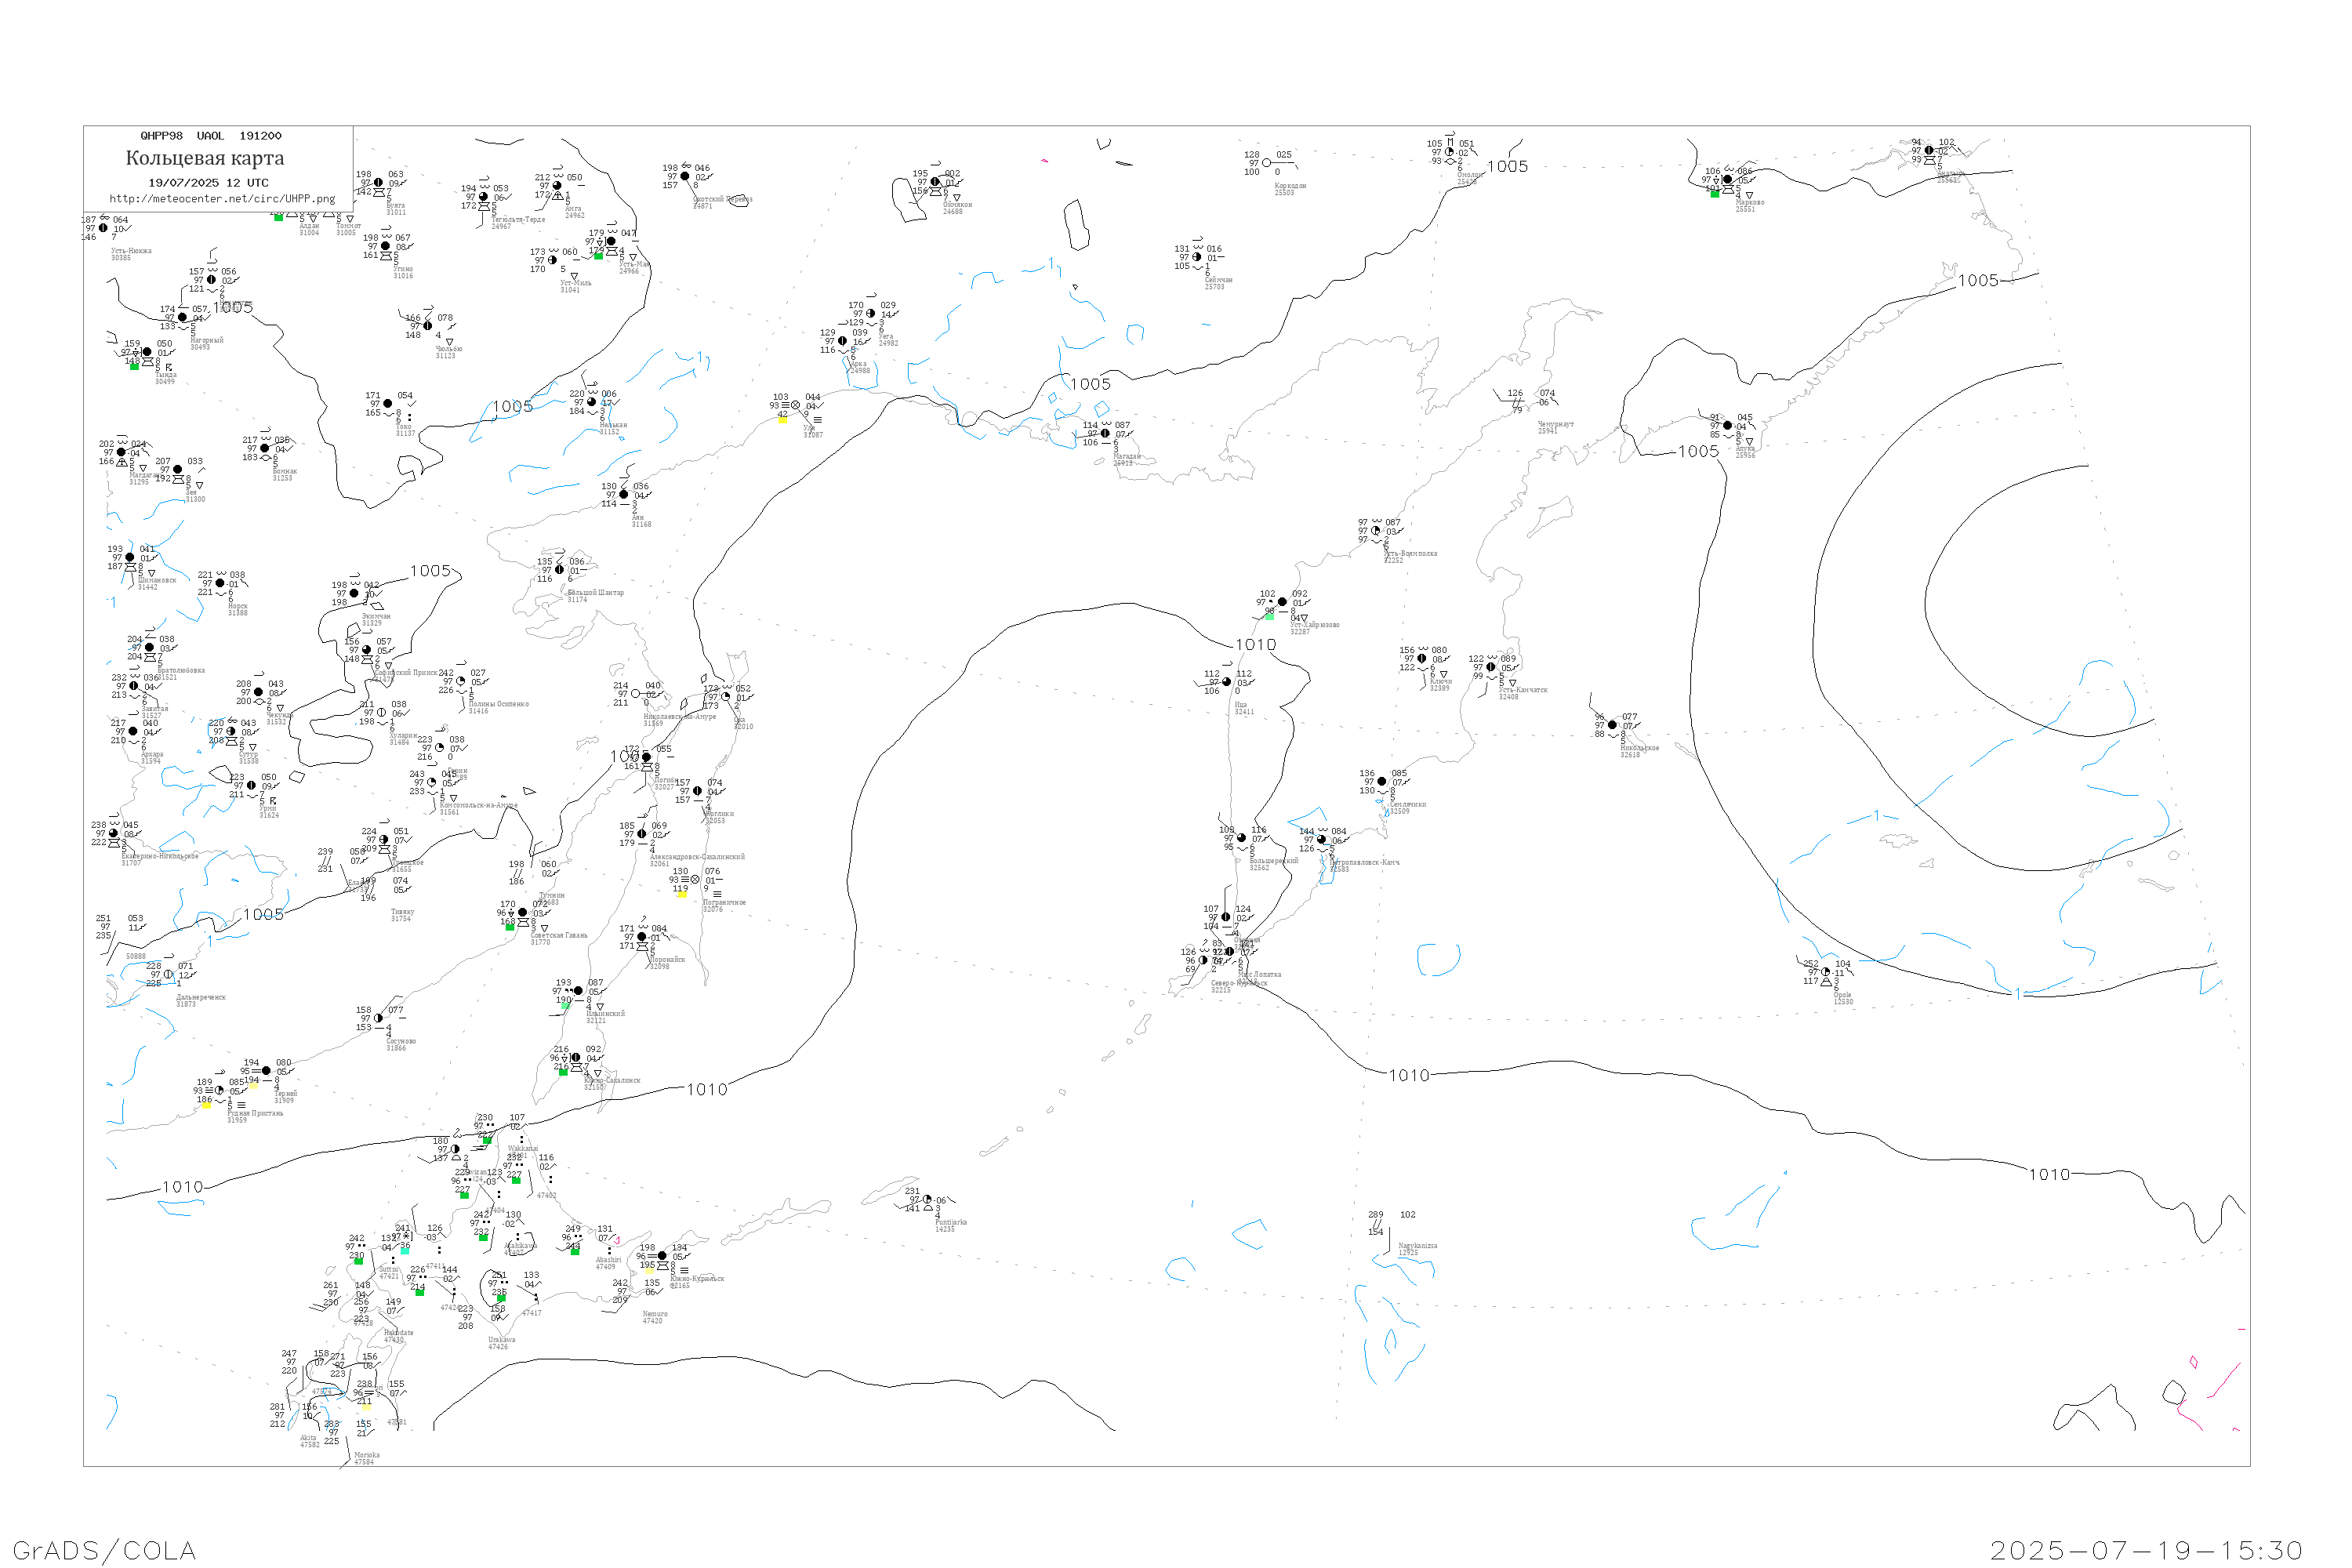Click the Тында station cloud-cover circle
The image size is (2352, 1568).
click(147, 352)
